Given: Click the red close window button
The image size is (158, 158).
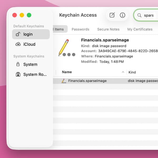Looking at the screenshot, I should tap(14, 15).
